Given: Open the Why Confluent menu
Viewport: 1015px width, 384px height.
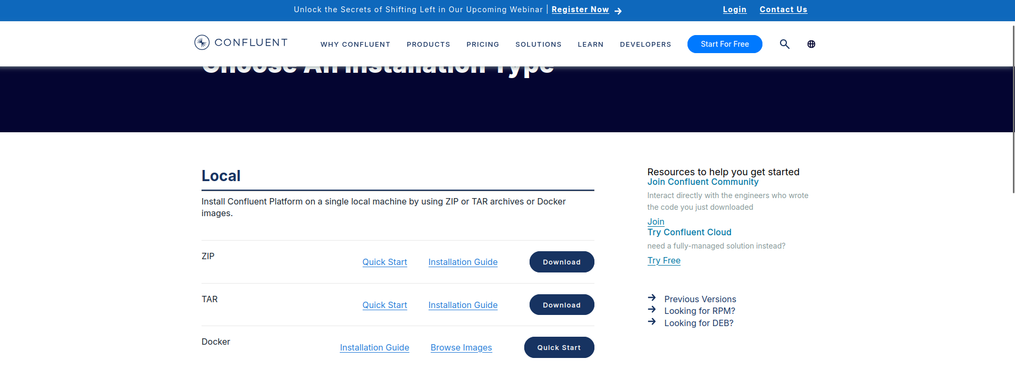Looking at the screenshot, I should 355,45.
